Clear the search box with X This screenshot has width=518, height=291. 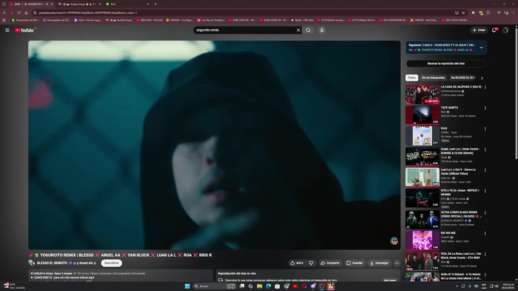tap(298, 30)
